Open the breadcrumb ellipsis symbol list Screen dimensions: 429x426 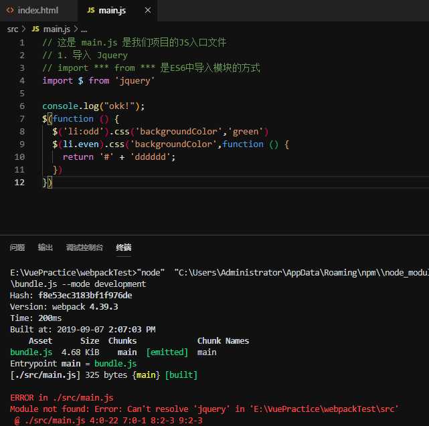point(84,29)
